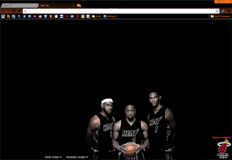Focus the address bar input
Screen dimensions: 232x160
coord(121,11)
